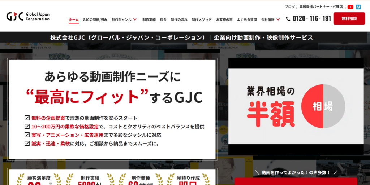Click the headline あらゆる動画制作ニーズに

(112, 77)
